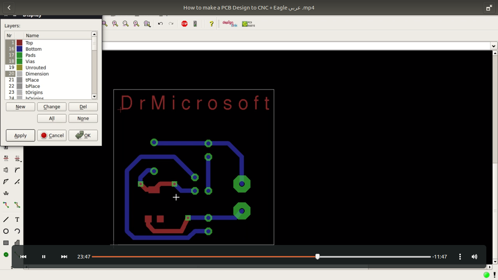Viewport: 498px width, 280px height.
Task: Select the Optimize tool
Action: coord(17,182)
